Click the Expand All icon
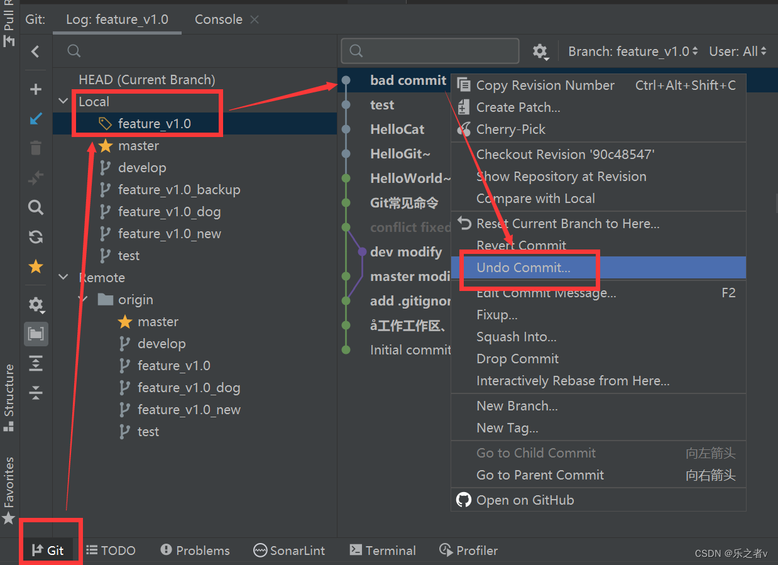This screenshot has height=565, width=778. (36, 363)
